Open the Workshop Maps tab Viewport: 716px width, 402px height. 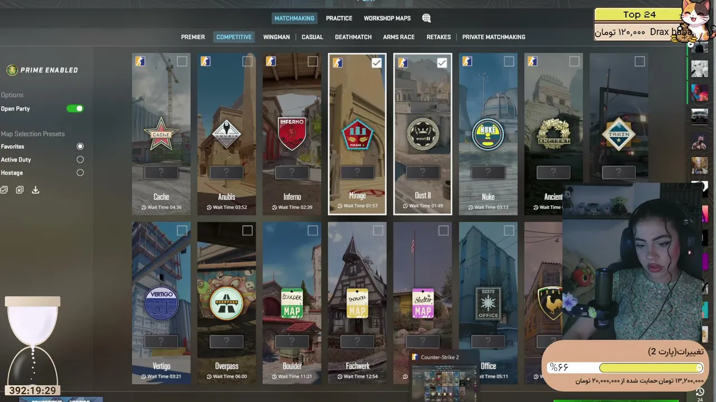[x=387, y=18]
